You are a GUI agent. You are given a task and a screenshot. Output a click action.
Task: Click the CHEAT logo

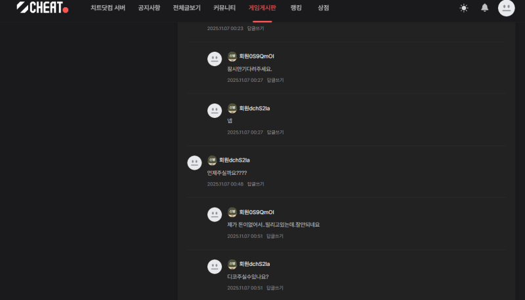point(43,7)
